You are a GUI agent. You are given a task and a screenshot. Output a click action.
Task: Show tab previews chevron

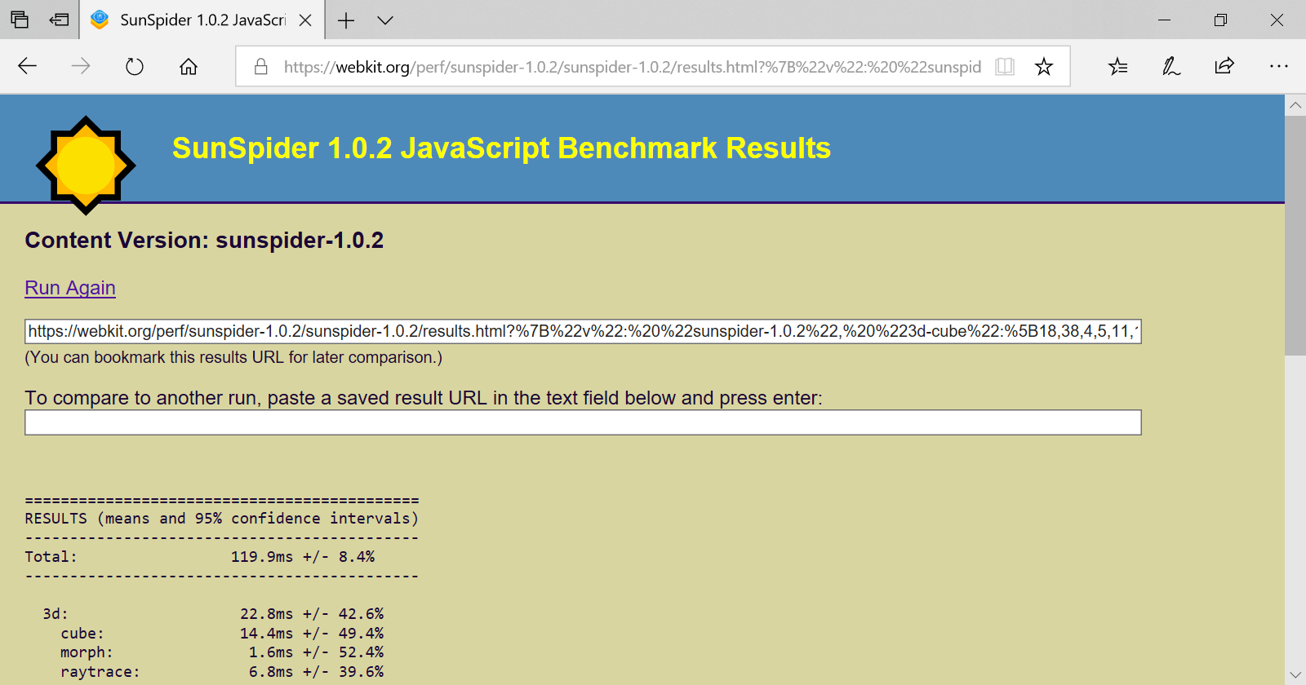pos(385,20)
